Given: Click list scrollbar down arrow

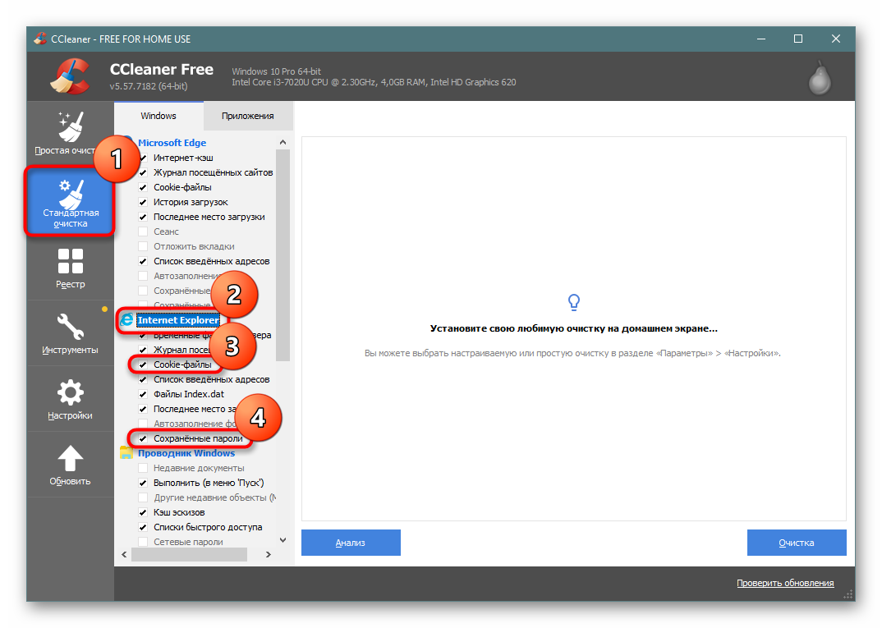Looking at the screenshot, I should [283, 539].
